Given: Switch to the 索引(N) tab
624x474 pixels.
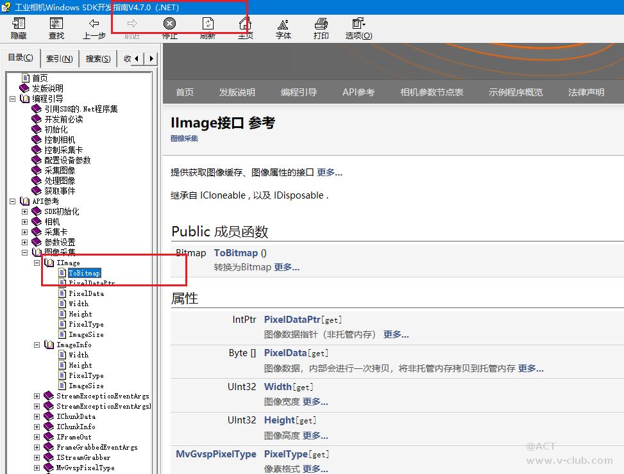Looking at the screenshot, I should pos(59,59).
